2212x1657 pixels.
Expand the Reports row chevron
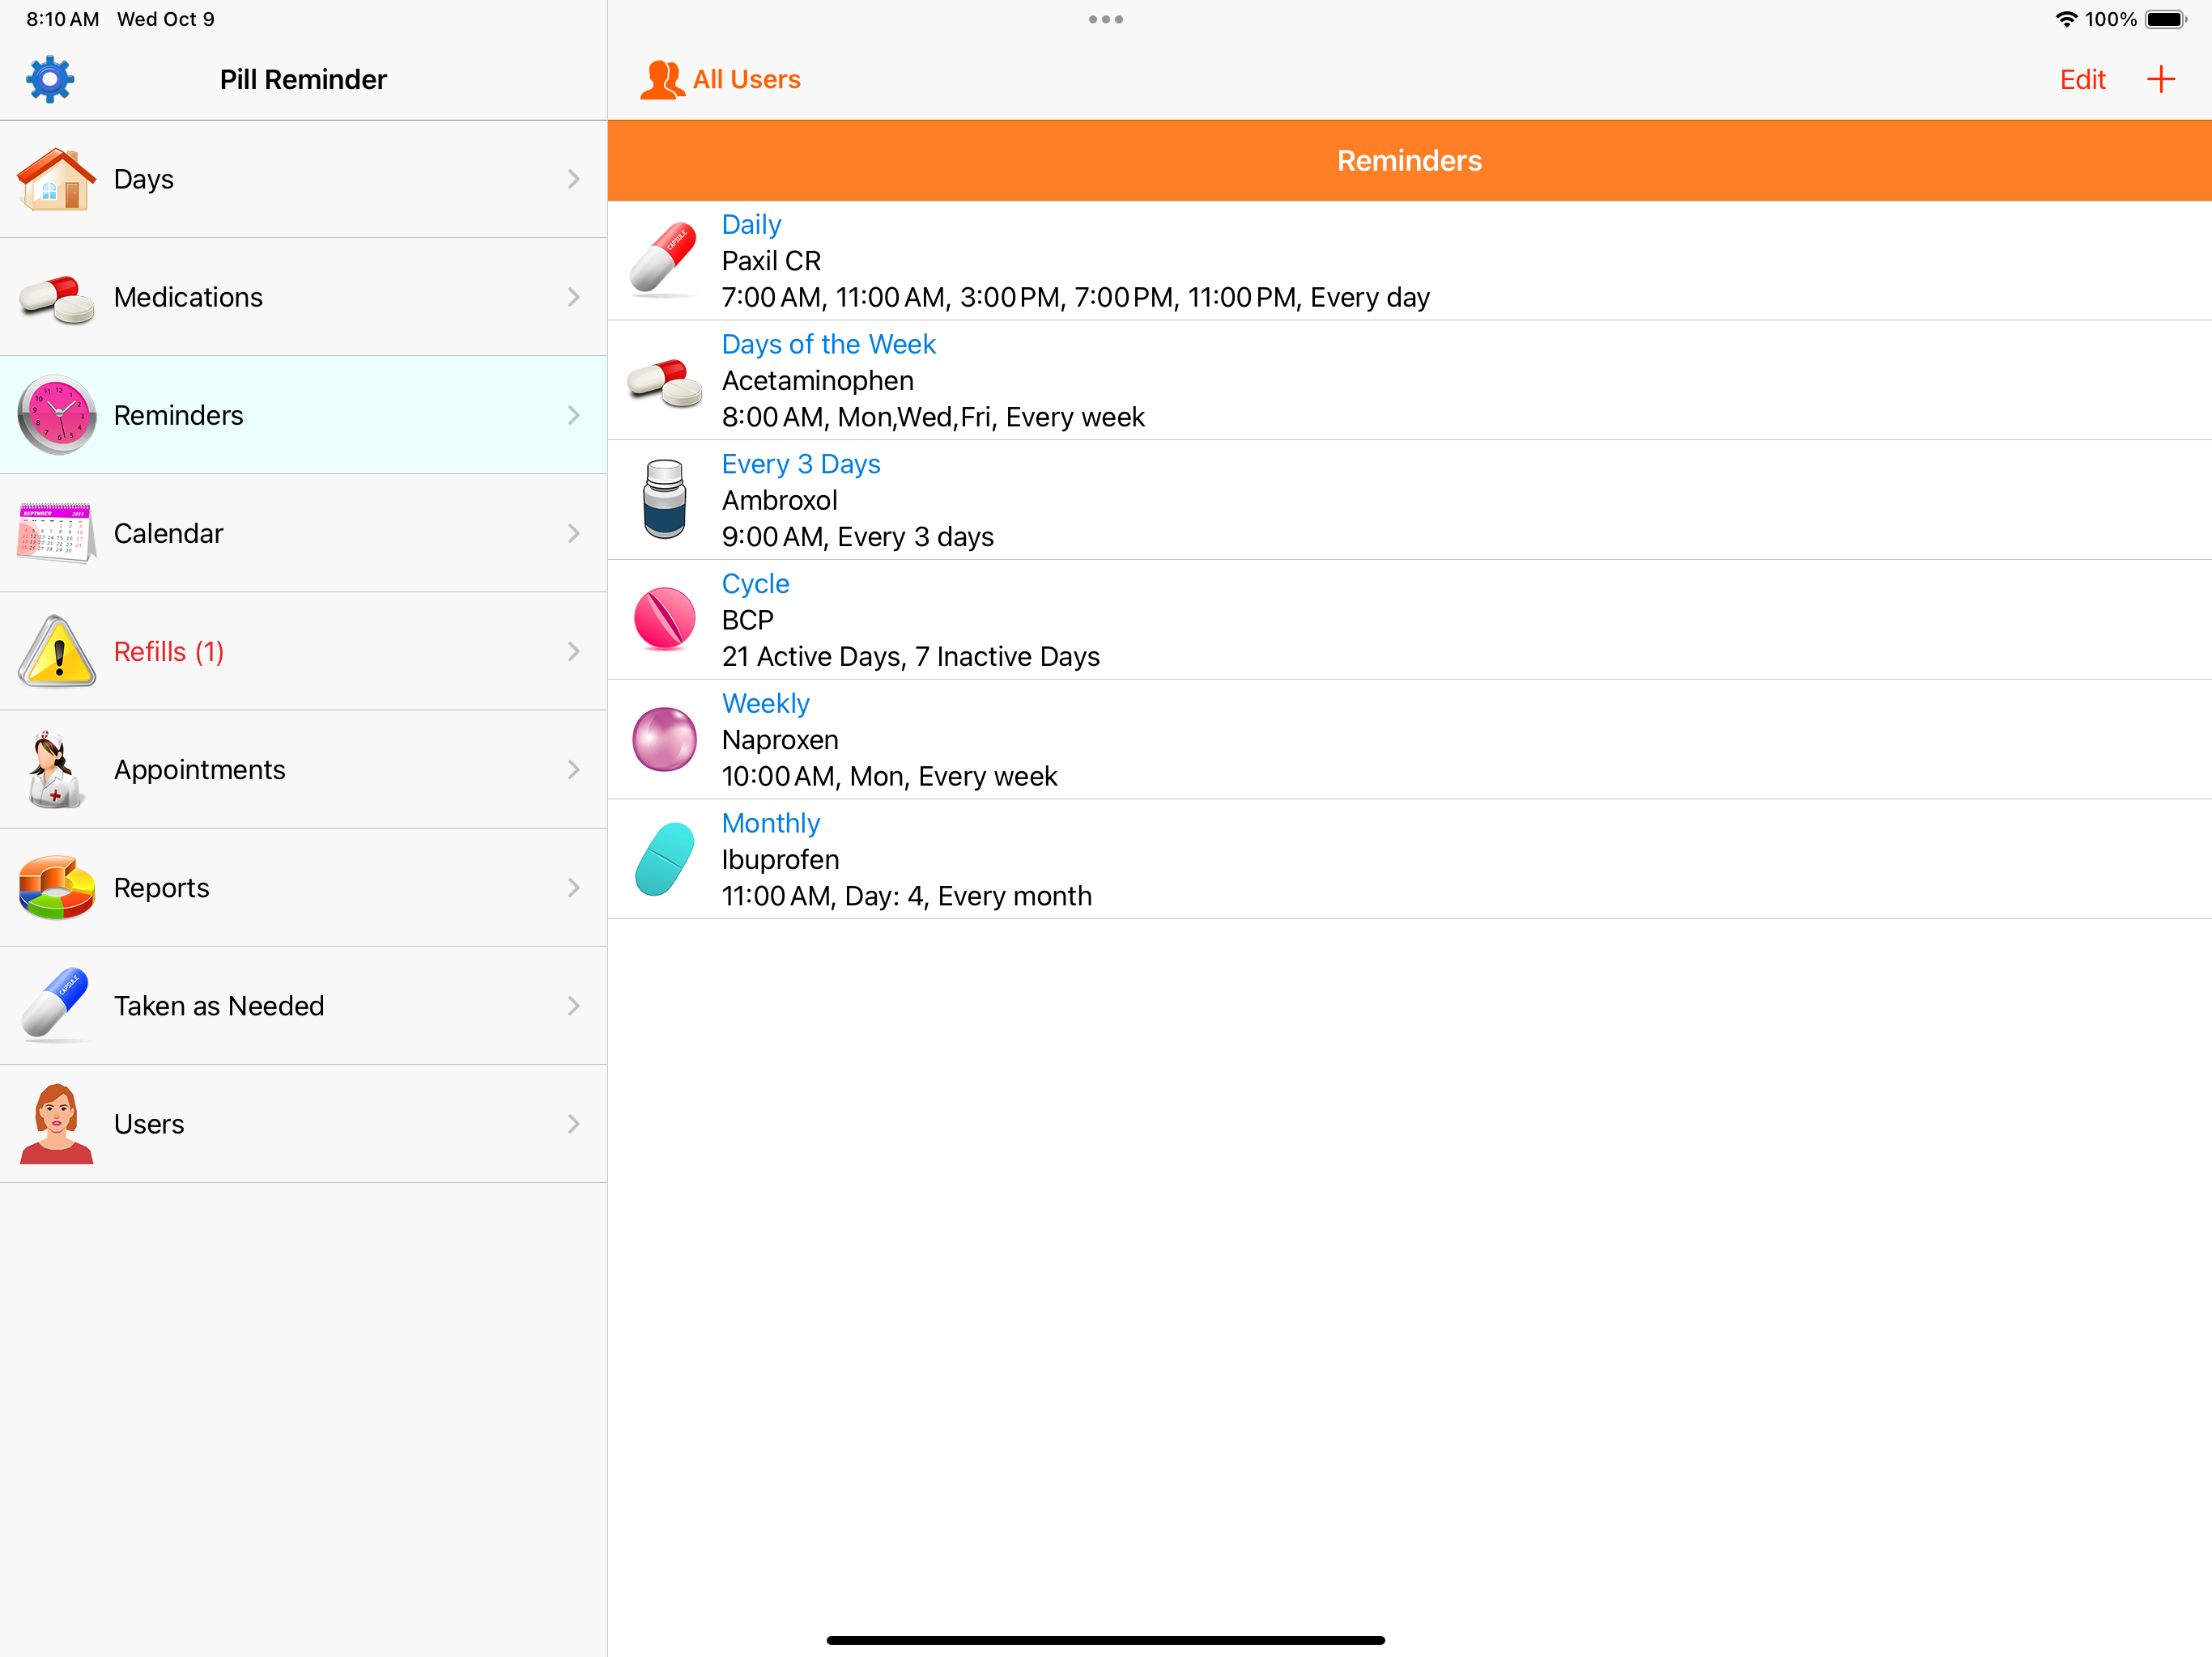(x=573, y=888)
